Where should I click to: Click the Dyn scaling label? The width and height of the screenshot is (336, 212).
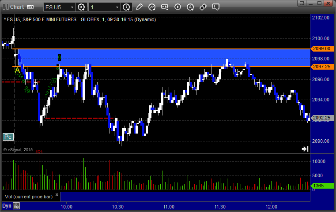pos(7,206)
